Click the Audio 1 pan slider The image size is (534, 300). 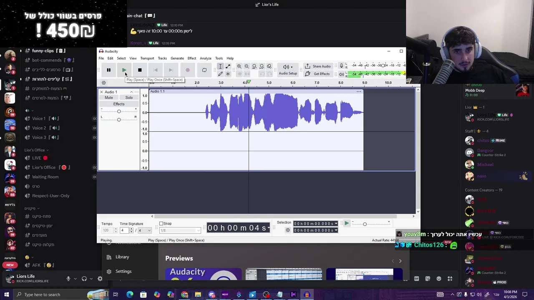(119, 120)
